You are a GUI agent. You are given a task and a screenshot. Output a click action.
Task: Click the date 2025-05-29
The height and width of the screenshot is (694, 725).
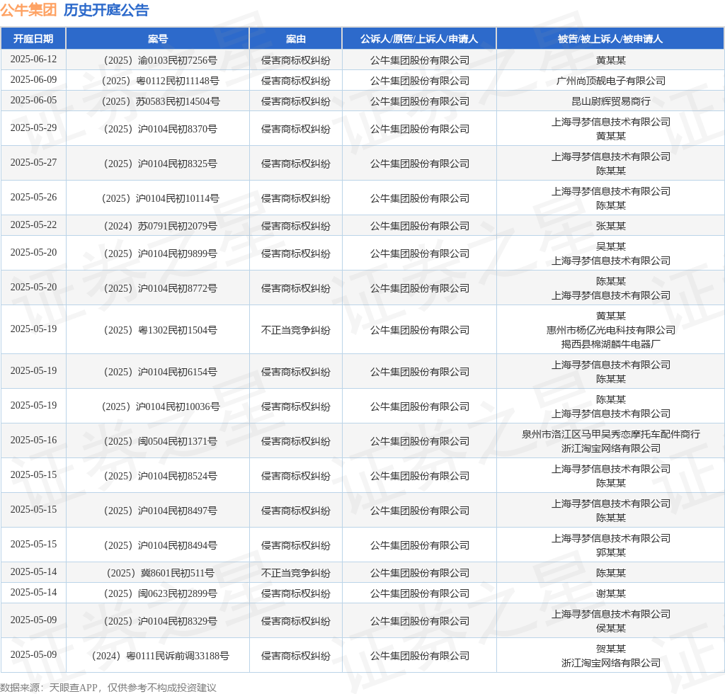click(x=33, y=127)
